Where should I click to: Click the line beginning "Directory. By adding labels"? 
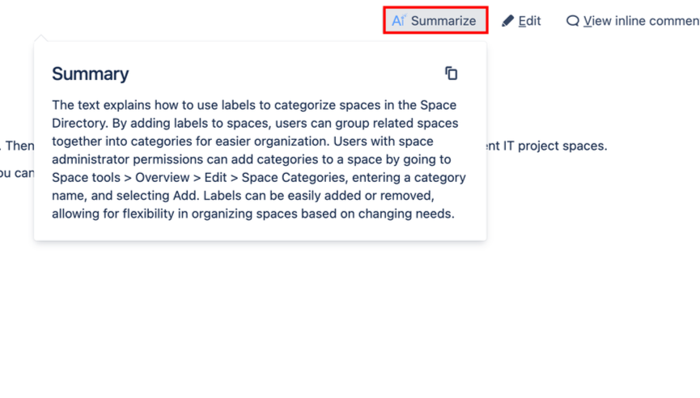(x=255, y=123)
